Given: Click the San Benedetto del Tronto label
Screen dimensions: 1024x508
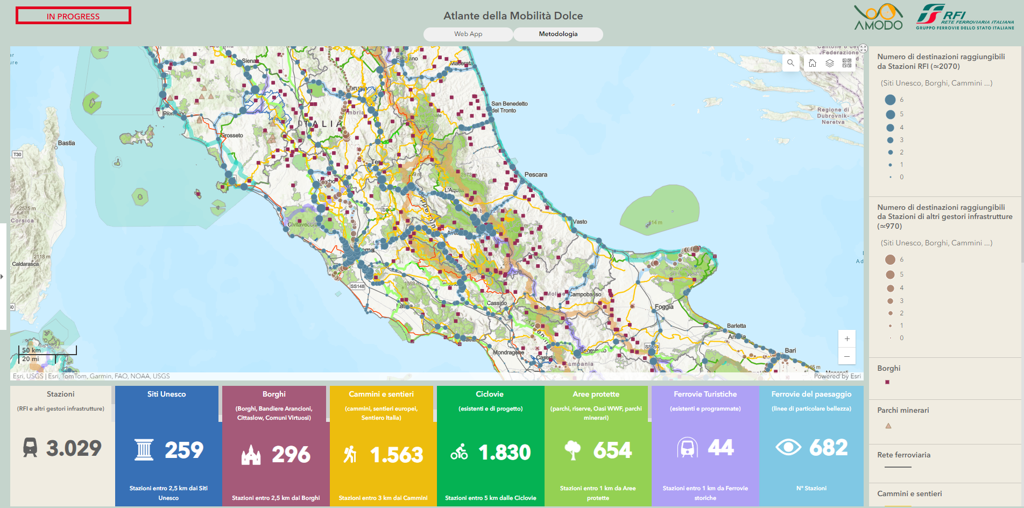Looking at the screenshot, I should pos(509,107).
